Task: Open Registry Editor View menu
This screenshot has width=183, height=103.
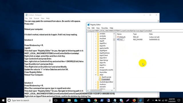Action: click(98, 28)
